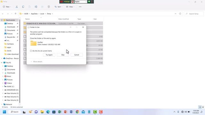Screen dimensions: 205x115
Task: Show hidden system tray icons
Action: [x=174, y=112]
